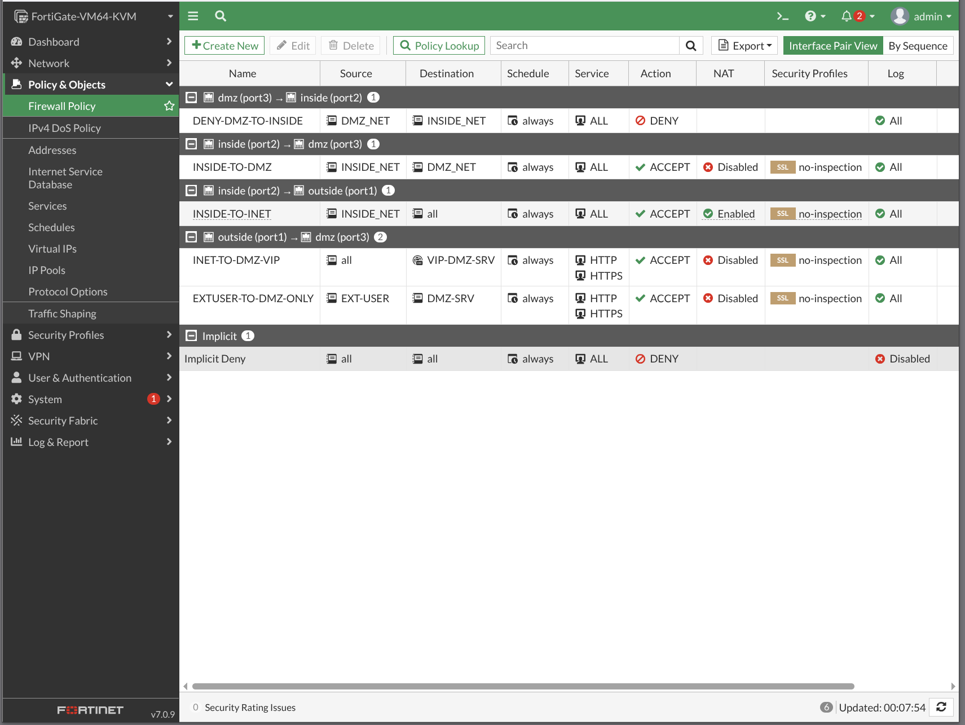Open the admin user dropdown
Image resolution: width=965 pixels, height=725 pixels.
click(921, 16)
